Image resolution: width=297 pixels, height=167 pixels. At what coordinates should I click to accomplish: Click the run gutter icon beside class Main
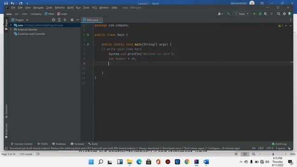[x=88, y=35]
